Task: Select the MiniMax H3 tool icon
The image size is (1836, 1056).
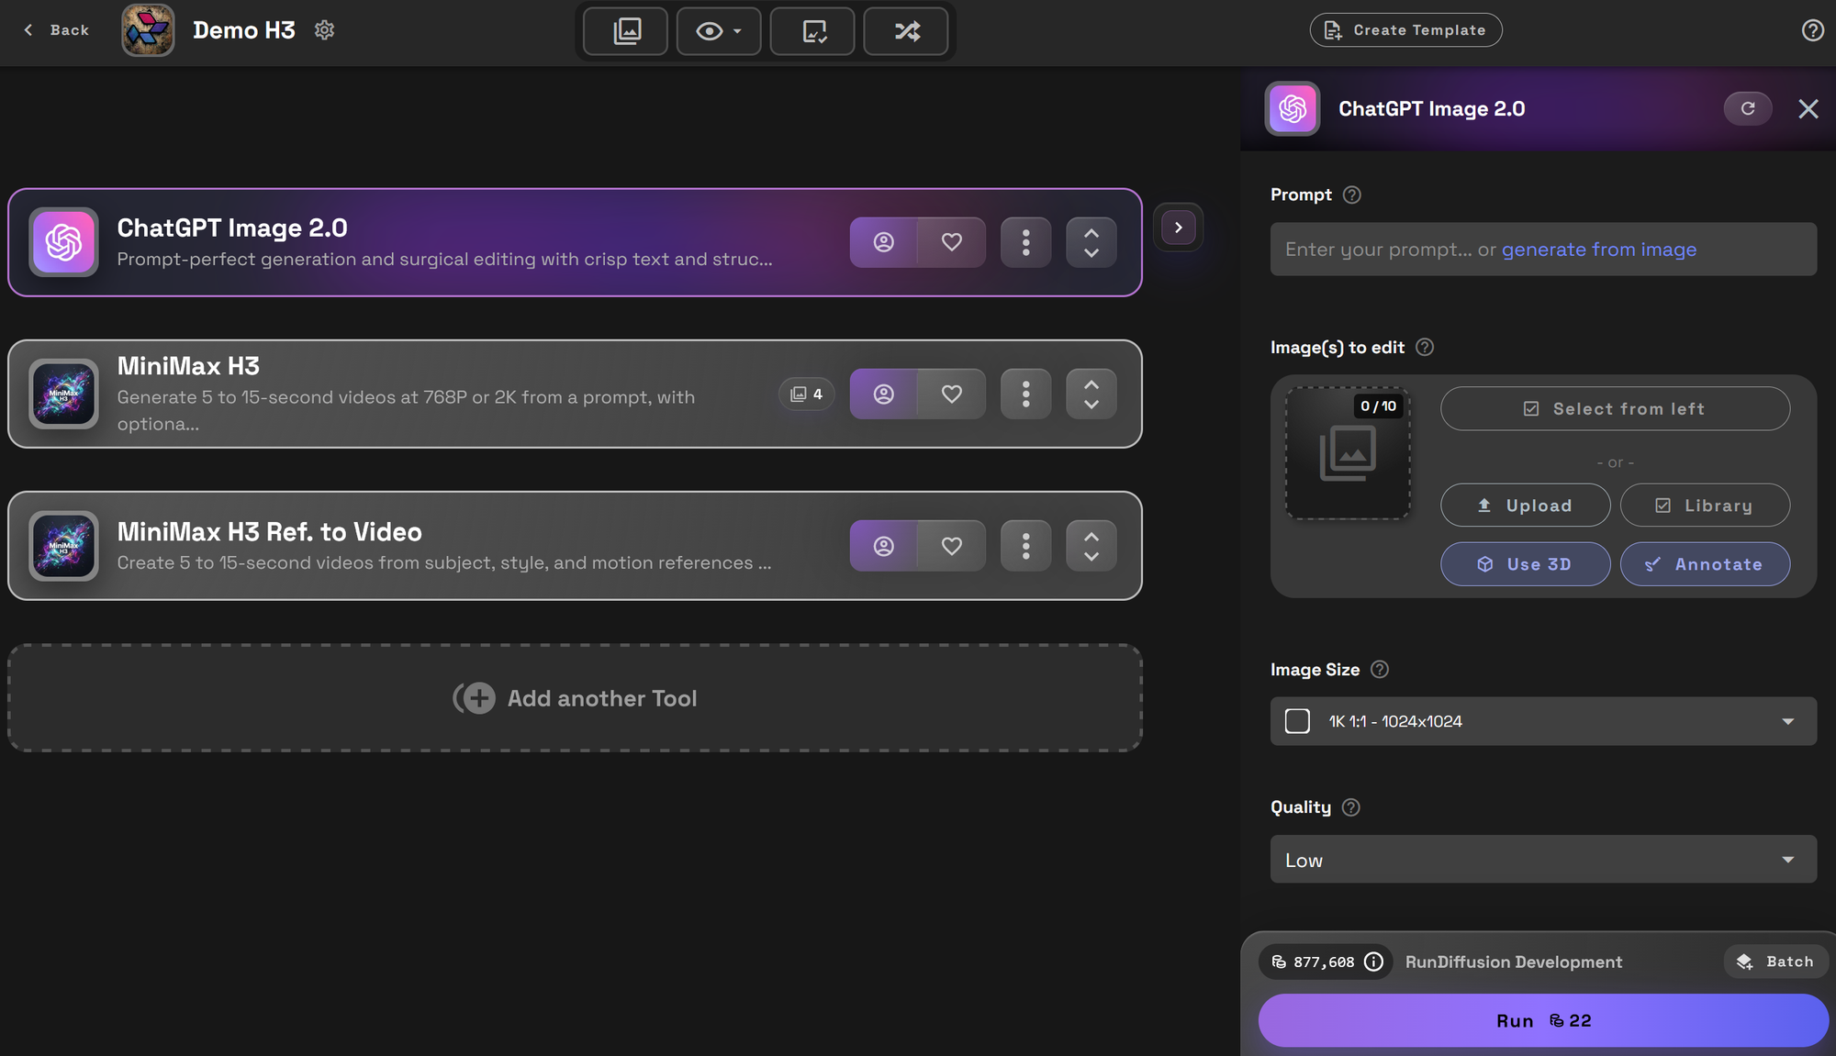Action: point(63,395)
